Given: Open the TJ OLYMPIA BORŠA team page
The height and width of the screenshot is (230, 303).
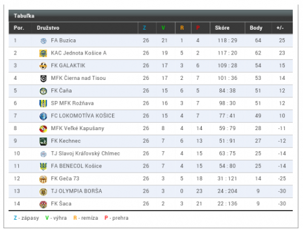Looking at the screenshot, I should pyautogui.click(x=76, y=191).
